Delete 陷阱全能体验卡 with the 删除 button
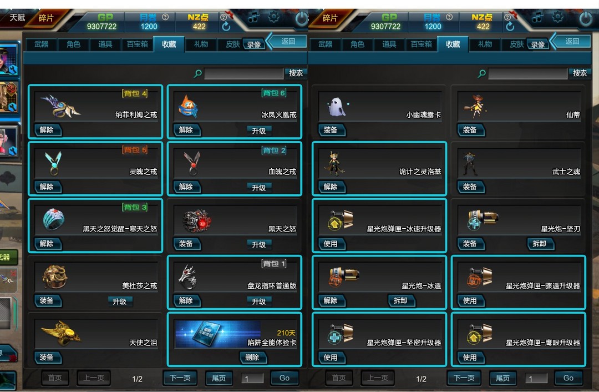Image resolution: width=599 pixels, height=392 pixels. [252, 358]
